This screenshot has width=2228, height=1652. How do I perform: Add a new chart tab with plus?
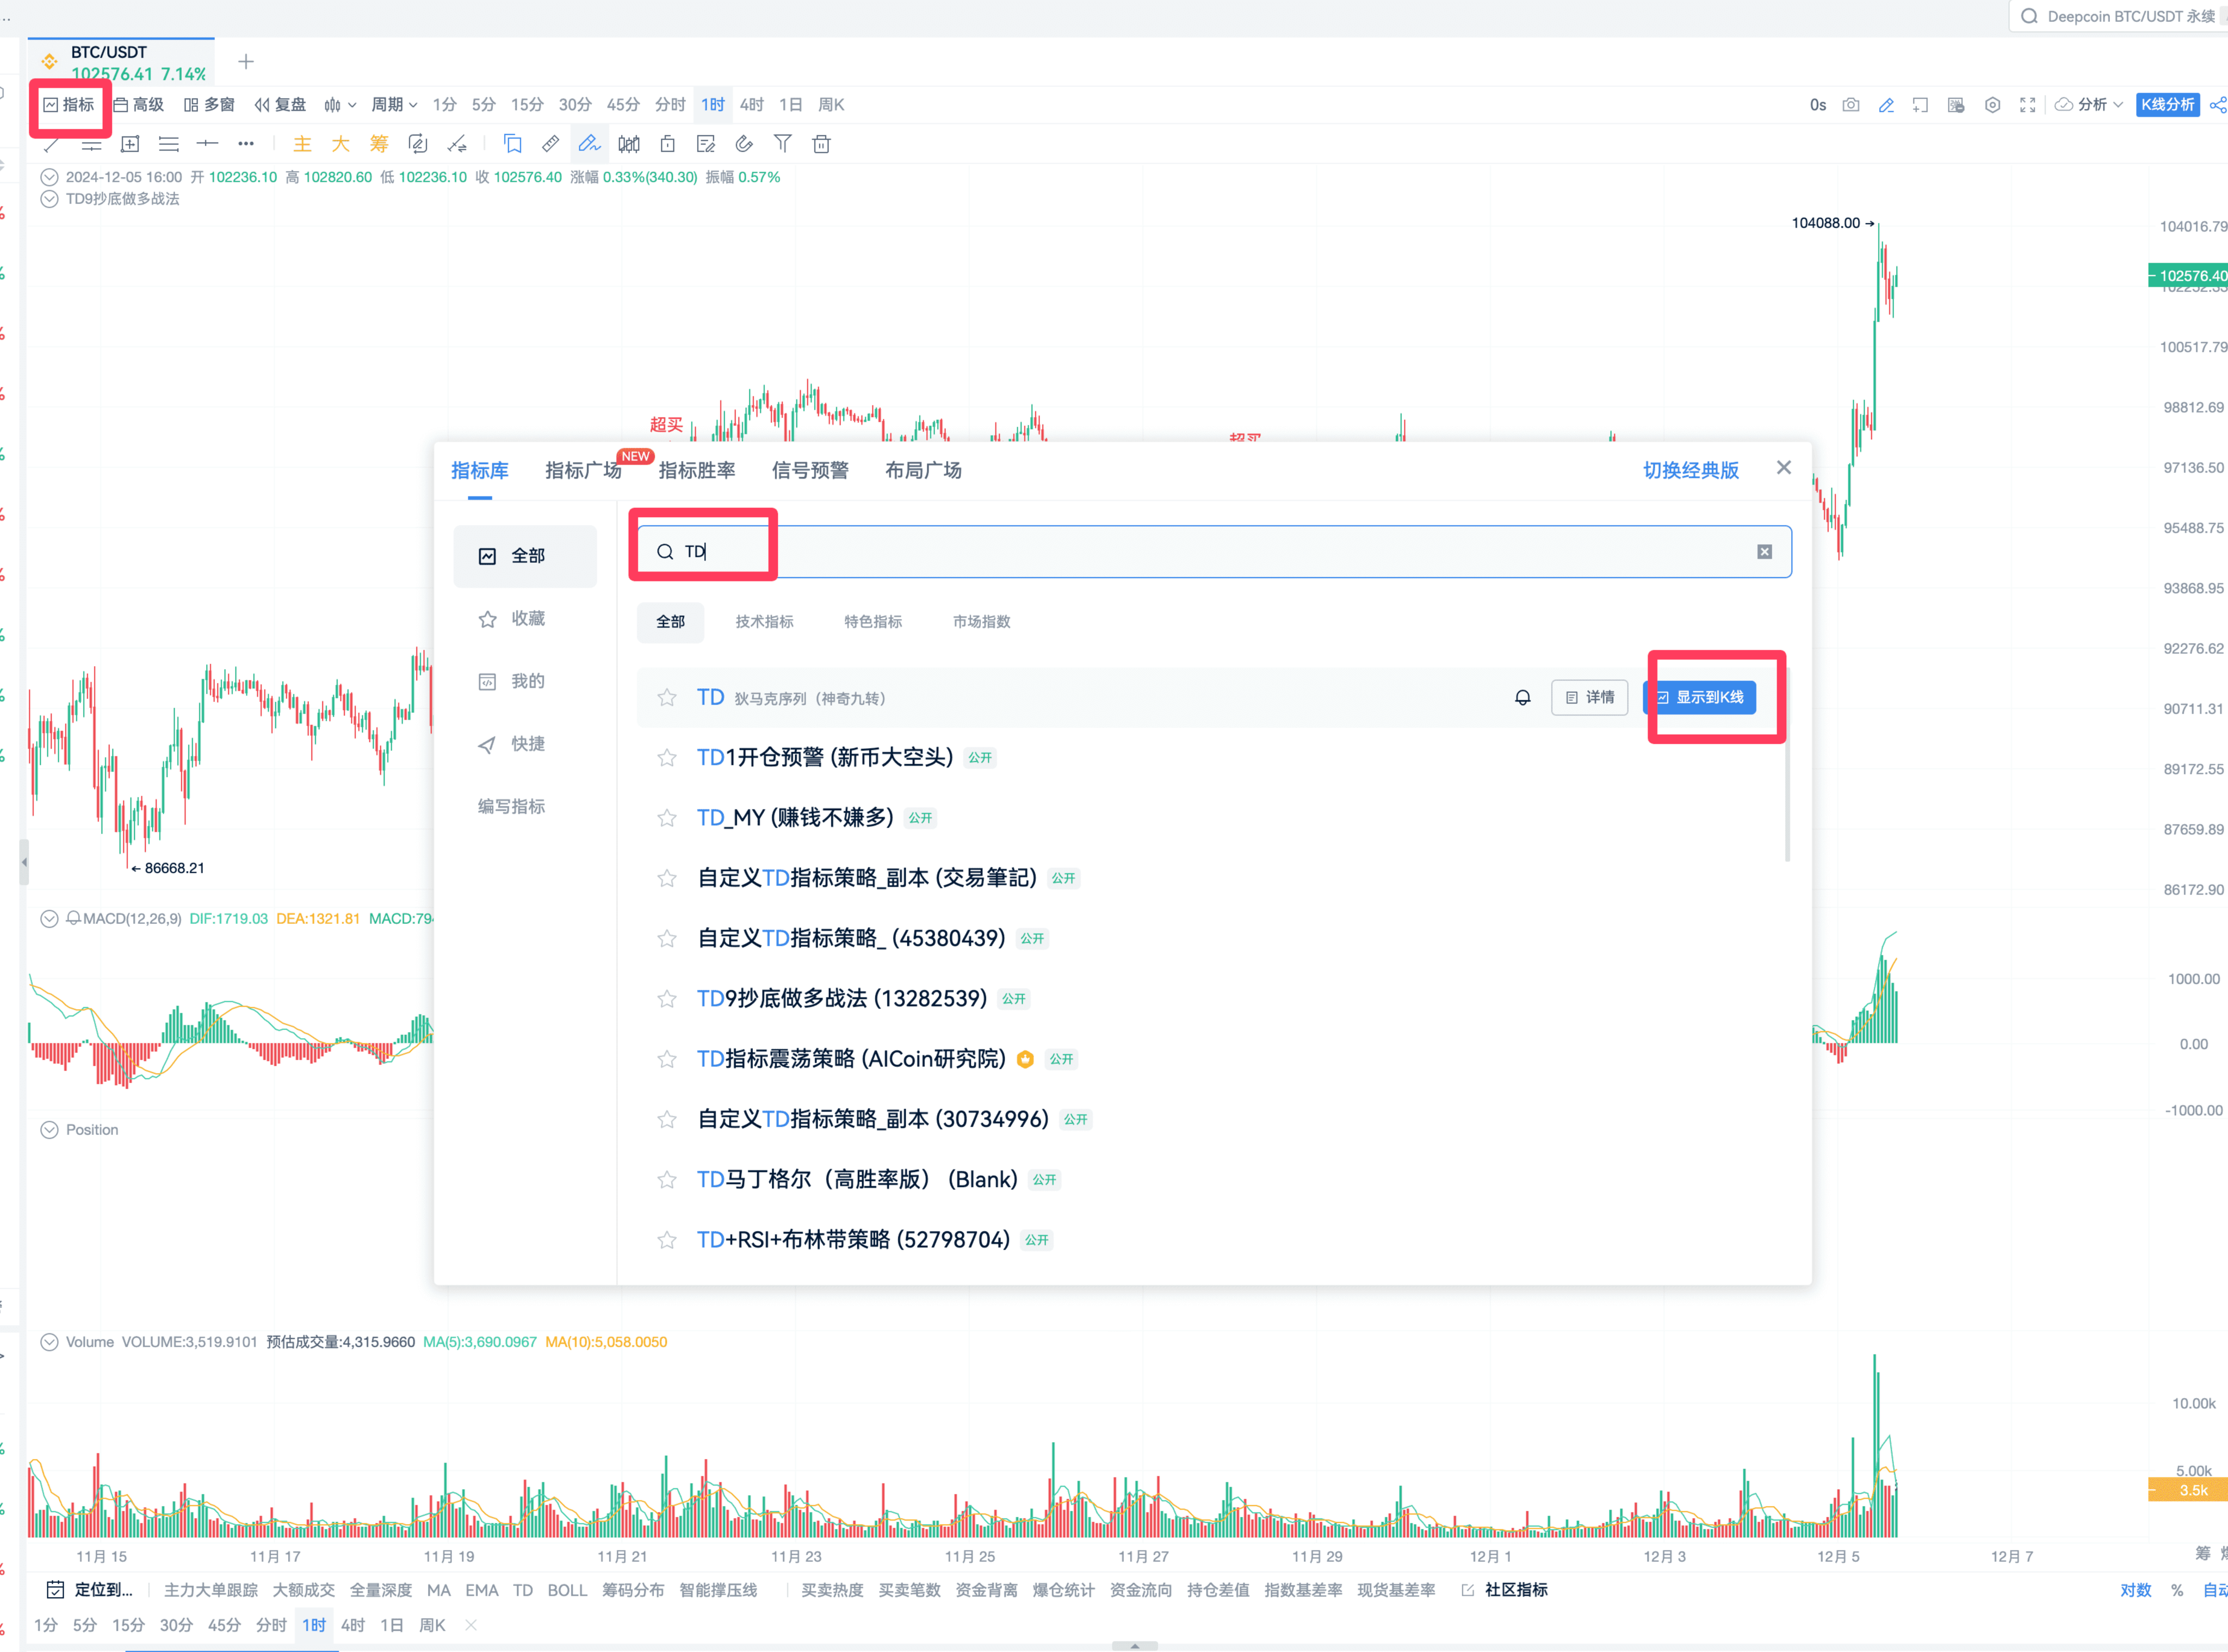pos(246,62)
